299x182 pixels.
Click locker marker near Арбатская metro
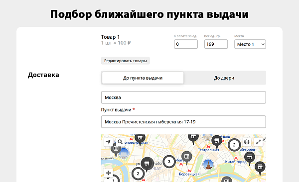point(187,157)
